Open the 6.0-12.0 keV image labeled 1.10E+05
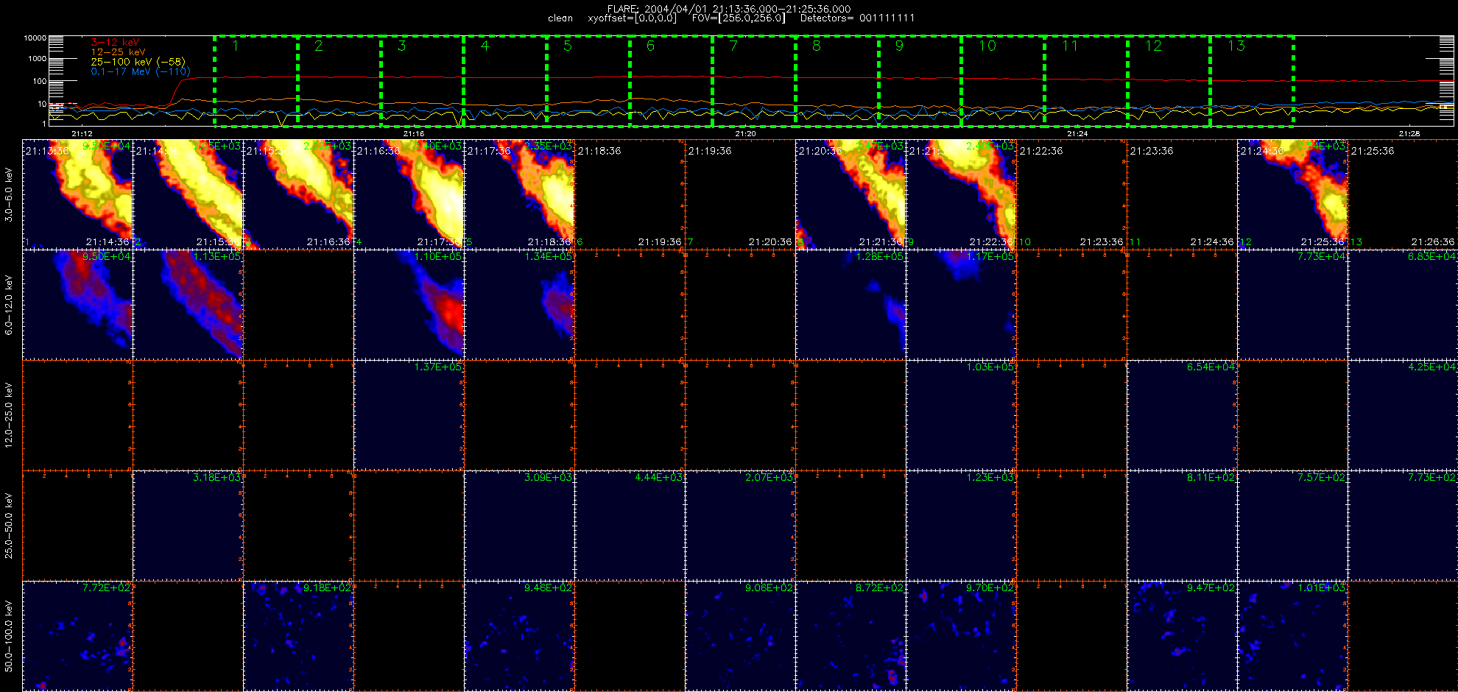Viewport: 1458px width, 692px height. tap(409, 305)
